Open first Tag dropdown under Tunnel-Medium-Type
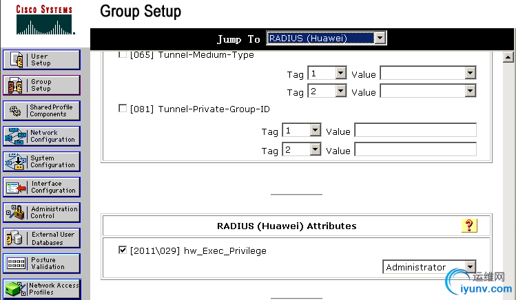The width and height of the screenshot is (516, 300). pos(327,73)
